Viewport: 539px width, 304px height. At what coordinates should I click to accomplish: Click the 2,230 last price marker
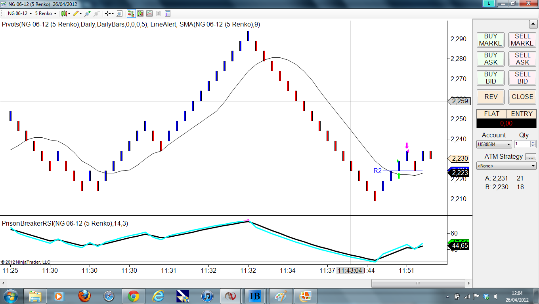pyautogui.click(x=459, y=158)
